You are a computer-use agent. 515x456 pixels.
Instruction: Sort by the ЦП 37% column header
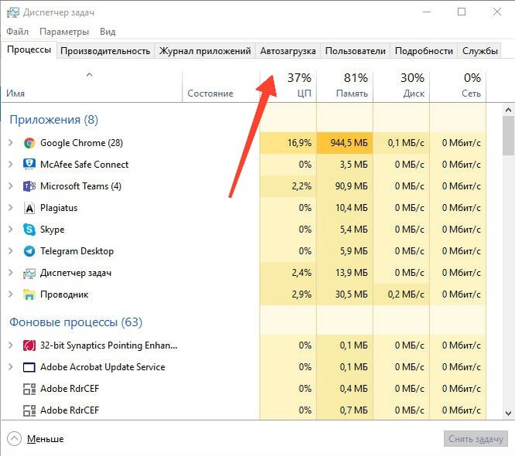[288, 86]
